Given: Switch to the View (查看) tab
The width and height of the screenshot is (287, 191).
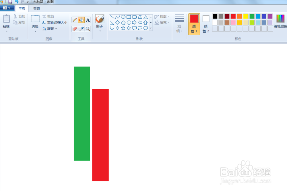Looking at the screenshot, I should tap(36, 9).
